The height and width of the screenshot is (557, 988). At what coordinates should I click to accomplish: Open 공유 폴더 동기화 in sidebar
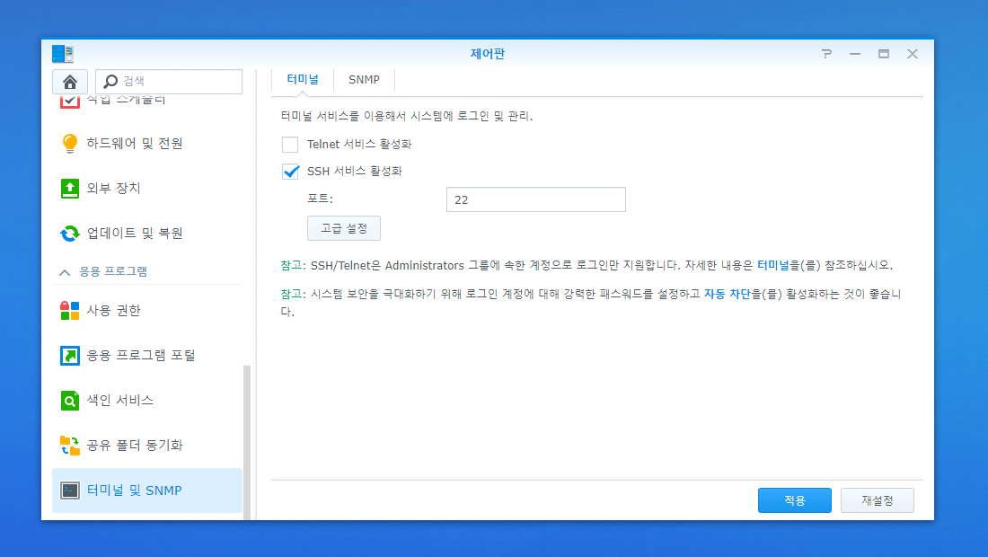146,446
